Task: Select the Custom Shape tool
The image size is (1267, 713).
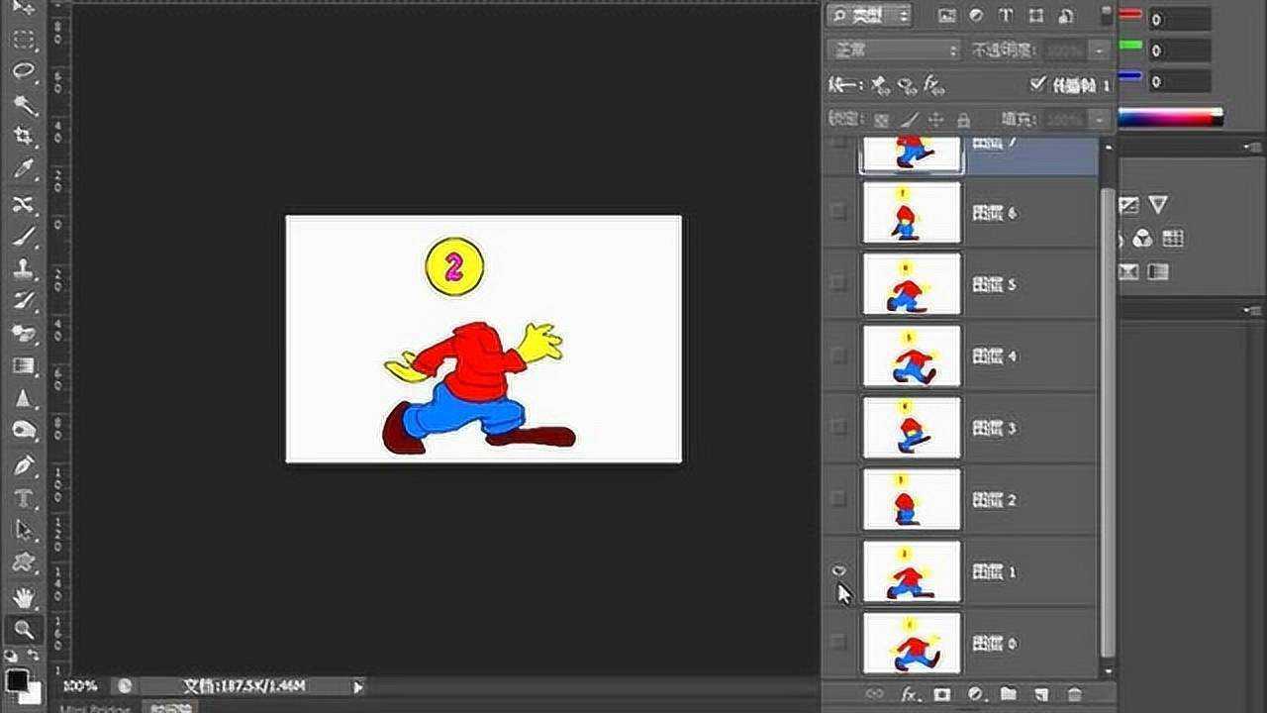Action: coord(24,563)
